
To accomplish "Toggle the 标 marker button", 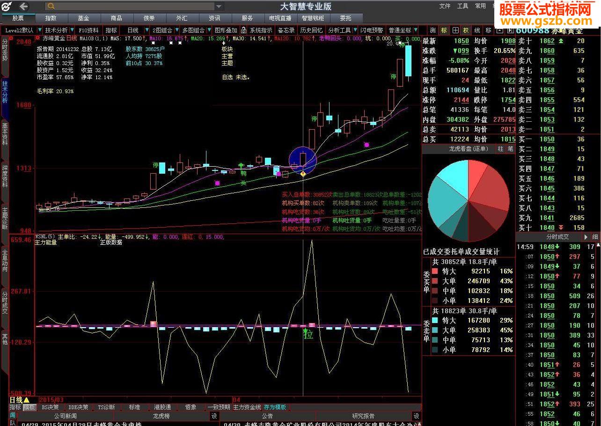I will point(444,30).
